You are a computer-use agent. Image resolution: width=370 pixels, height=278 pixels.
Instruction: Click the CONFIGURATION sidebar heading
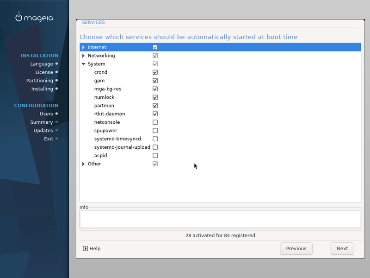coord(36,106)
